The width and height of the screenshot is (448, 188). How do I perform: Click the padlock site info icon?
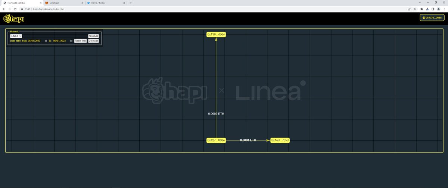click(x=22, y=9)
